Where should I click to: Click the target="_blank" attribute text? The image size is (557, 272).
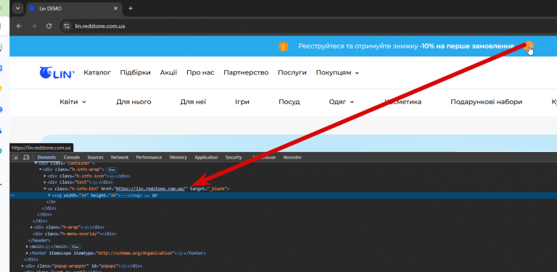coord(208,189)
